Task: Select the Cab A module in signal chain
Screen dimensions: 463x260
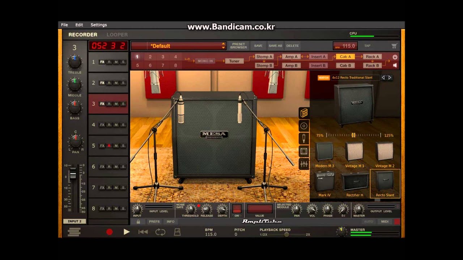Action: point(345,57)
